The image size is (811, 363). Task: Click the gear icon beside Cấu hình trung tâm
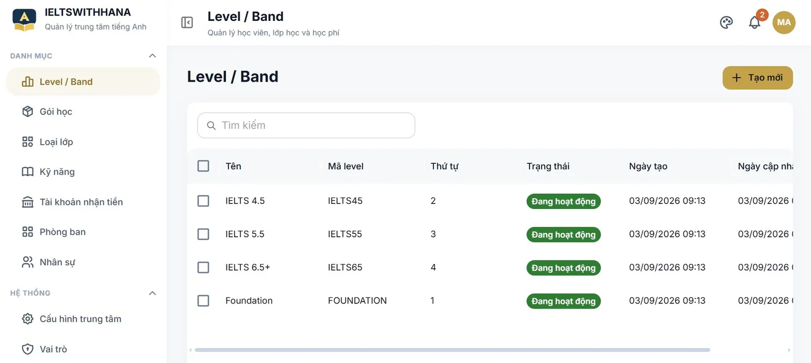click(x=27, y=319)
